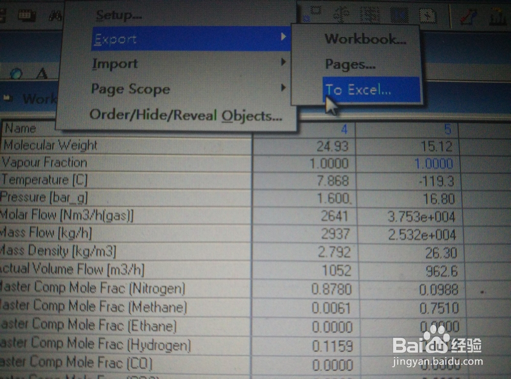Screen dimensions: 511x379
Task: Click the Master Comp Mole Frac (CO) label
Action: (76, 363)
